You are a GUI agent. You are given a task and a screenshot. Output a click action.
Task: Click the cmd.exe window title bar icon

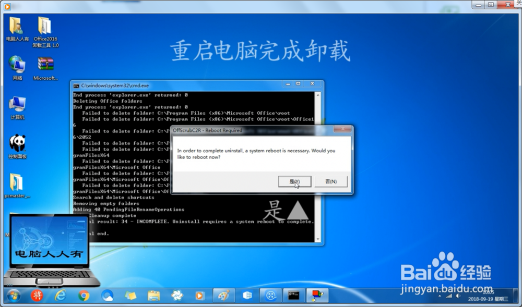pos(76,85)
